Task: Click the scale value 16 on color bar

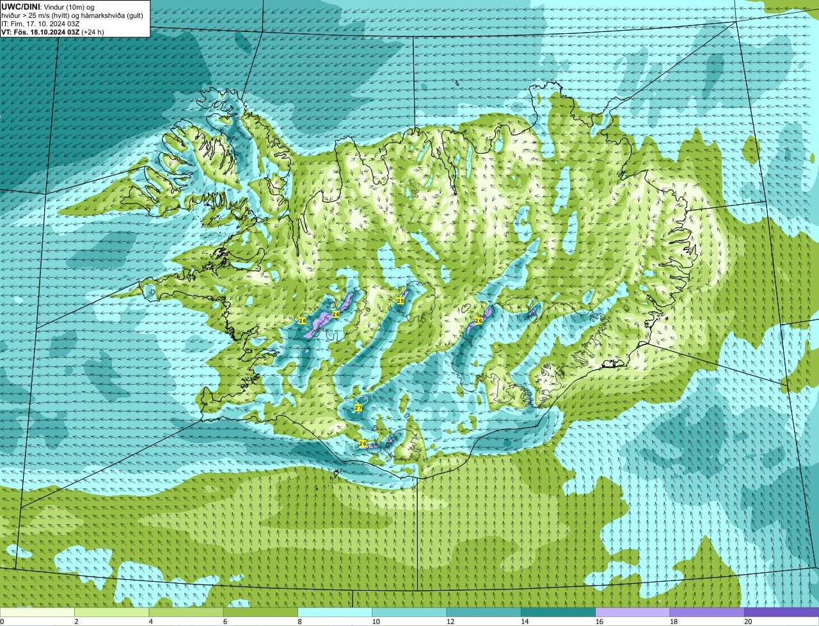Action: [x=599, y=622]
